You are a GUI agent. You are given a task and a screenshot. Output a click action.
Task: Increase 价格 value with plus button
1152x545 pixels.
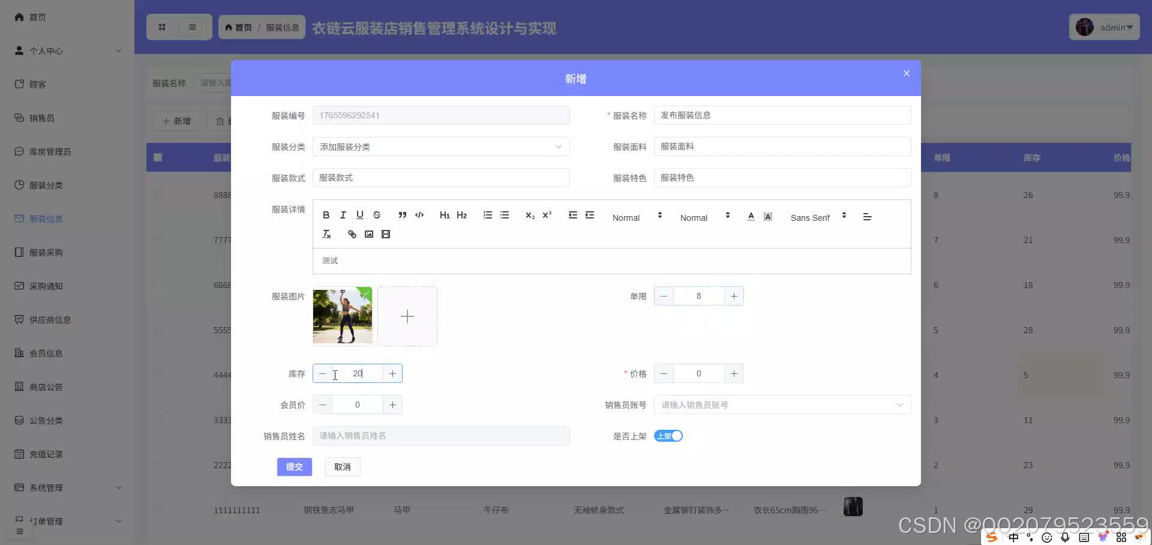[734, 373]
